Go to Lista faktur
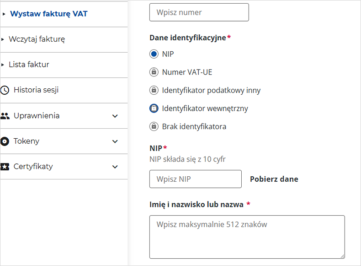The height and width of the screenshot is (266, 361). click(29, 65)
